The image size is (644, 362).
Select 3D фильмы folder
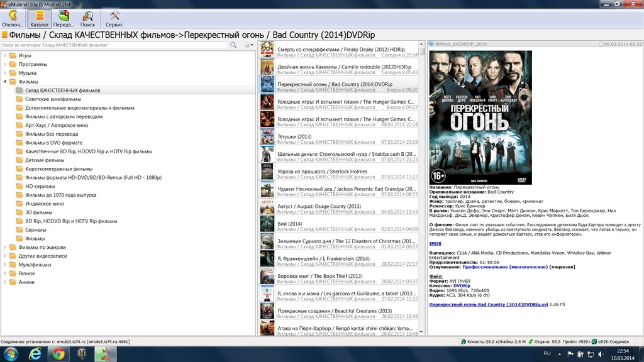pos(38,212)
